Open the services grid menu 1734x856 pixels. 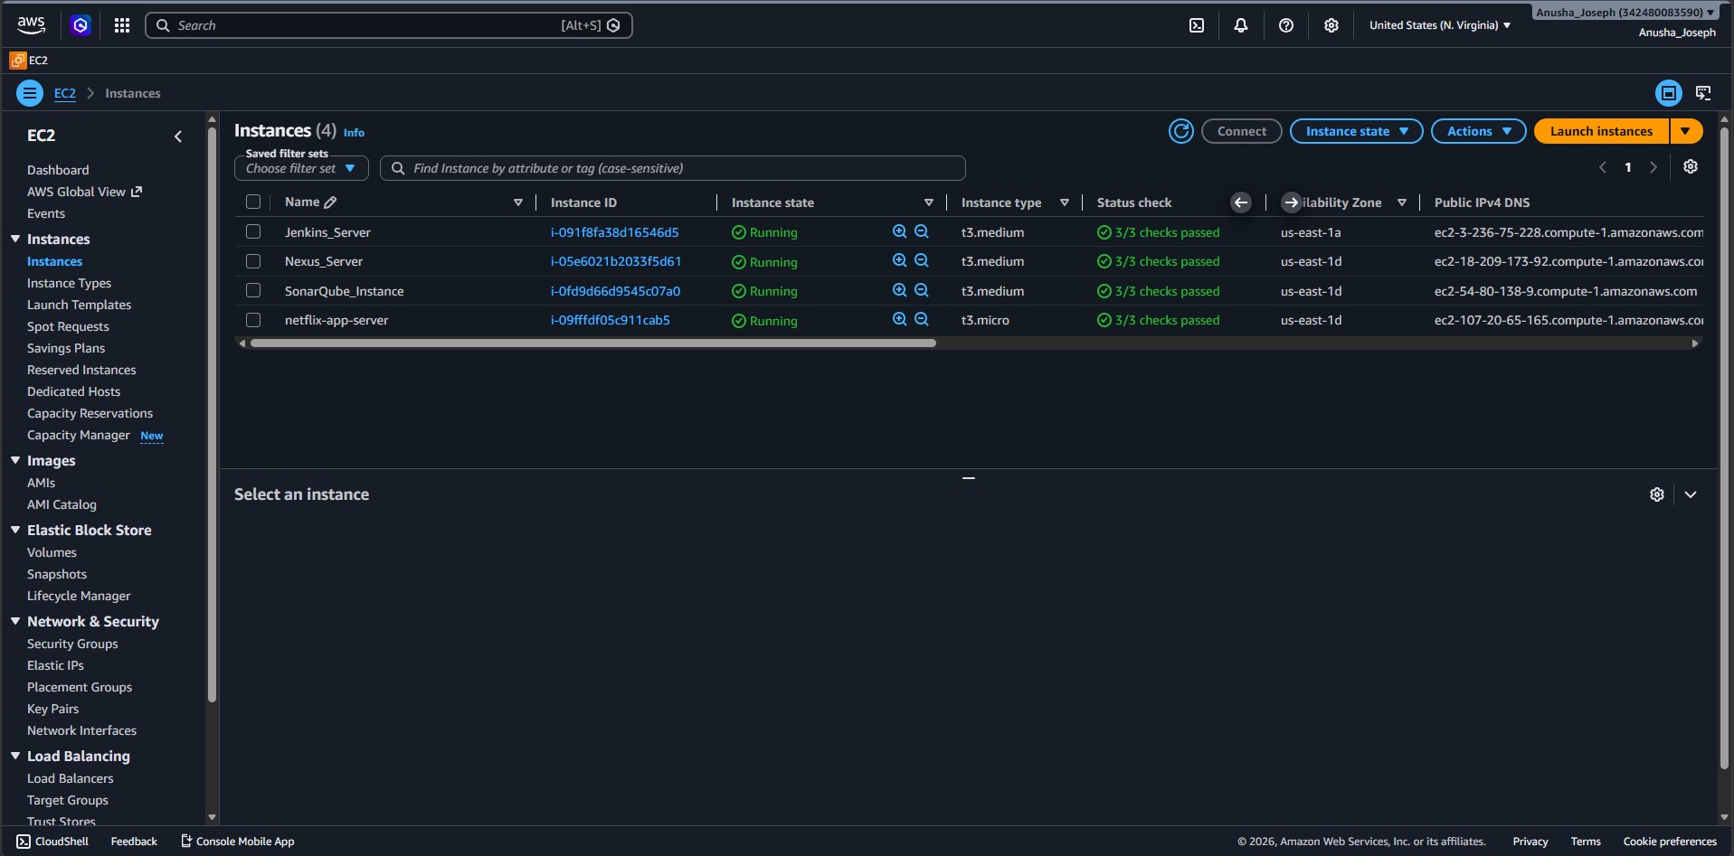coord(122,25)
